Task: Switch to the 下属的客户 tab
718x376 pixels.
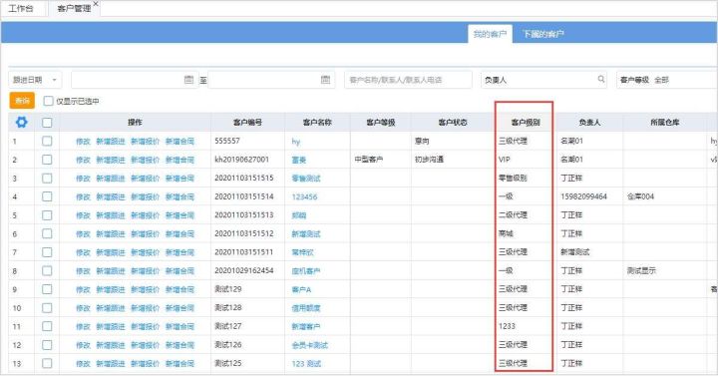Action: pyautogui.click(x=543, y=34)
